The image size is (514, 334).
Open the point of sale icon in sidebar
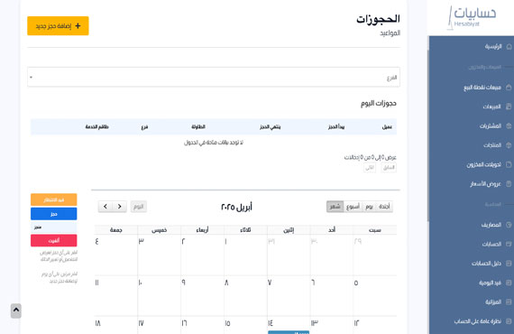(x=509, y=88)
